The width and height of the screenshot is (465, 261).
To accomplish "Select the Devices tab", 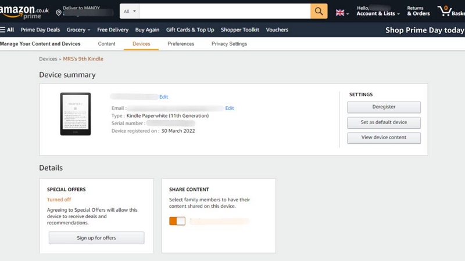I will [141, 44].
